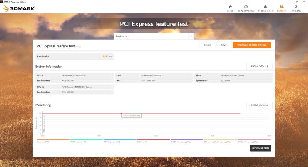
Task: Go to the Benchmarks tab
Action: pos(246,8)
